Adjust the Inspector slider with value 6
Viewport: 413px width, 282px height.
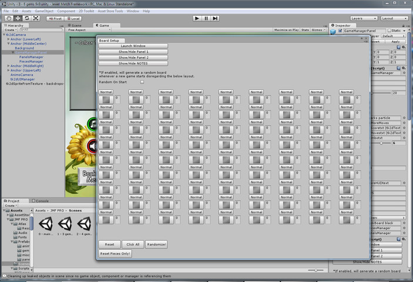381,143
